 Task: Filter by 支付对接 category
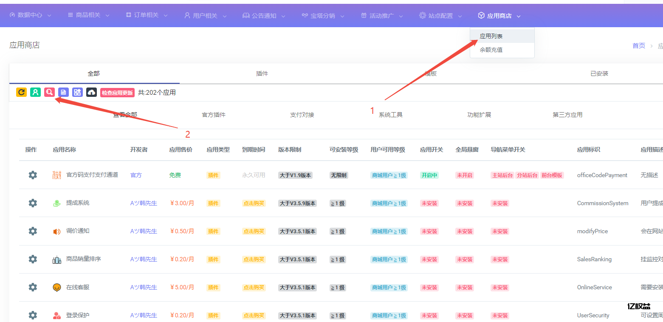click(x=302, y=115)
